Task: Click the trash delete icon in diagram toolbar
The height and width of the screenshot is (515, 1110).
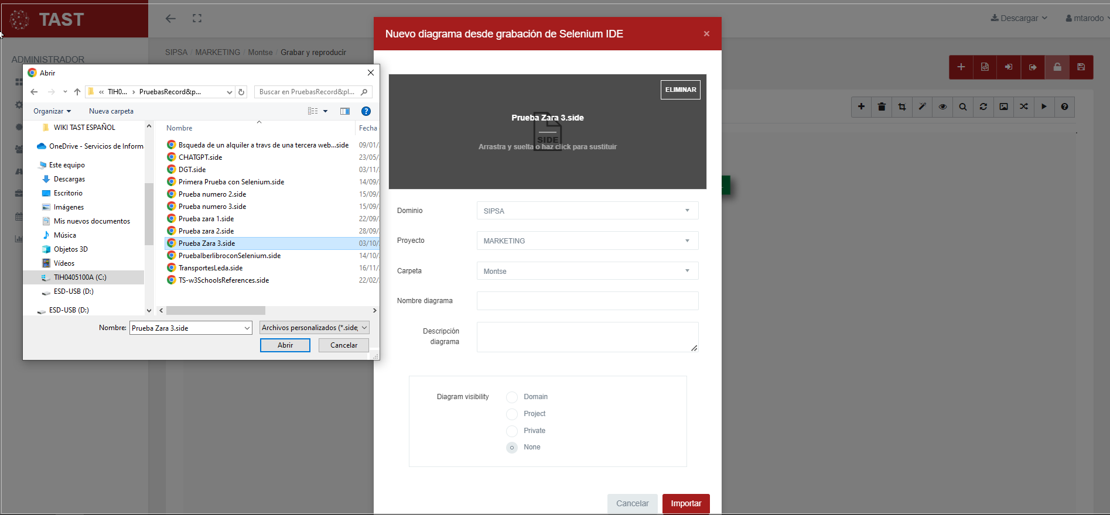Action: (x=882, y=107)
